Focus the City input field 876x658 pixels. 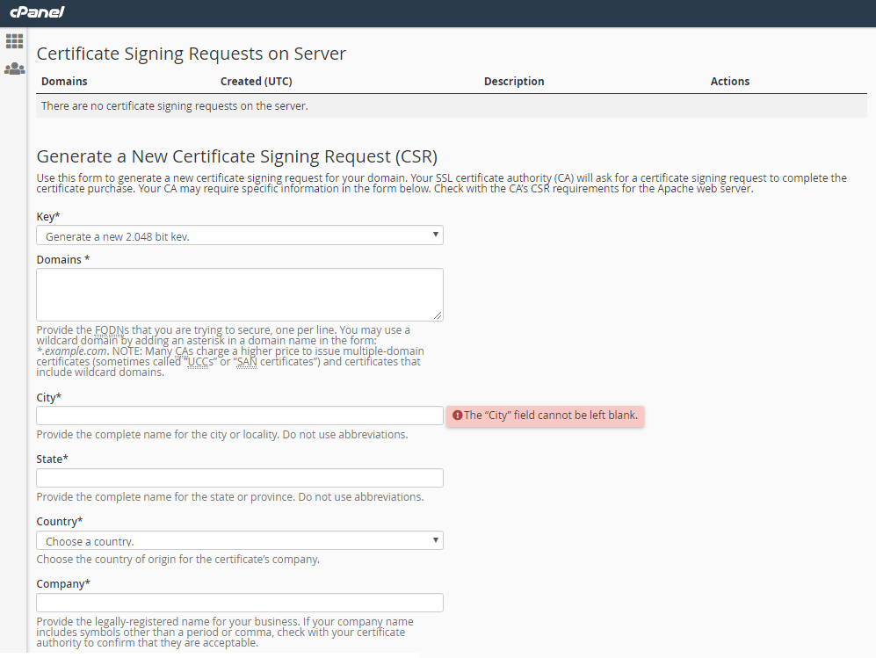pyautogui.click(x=239, y=416)
